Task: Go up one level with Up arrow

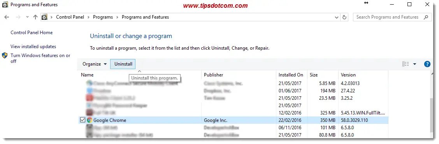Action: [x=35, y=17]
